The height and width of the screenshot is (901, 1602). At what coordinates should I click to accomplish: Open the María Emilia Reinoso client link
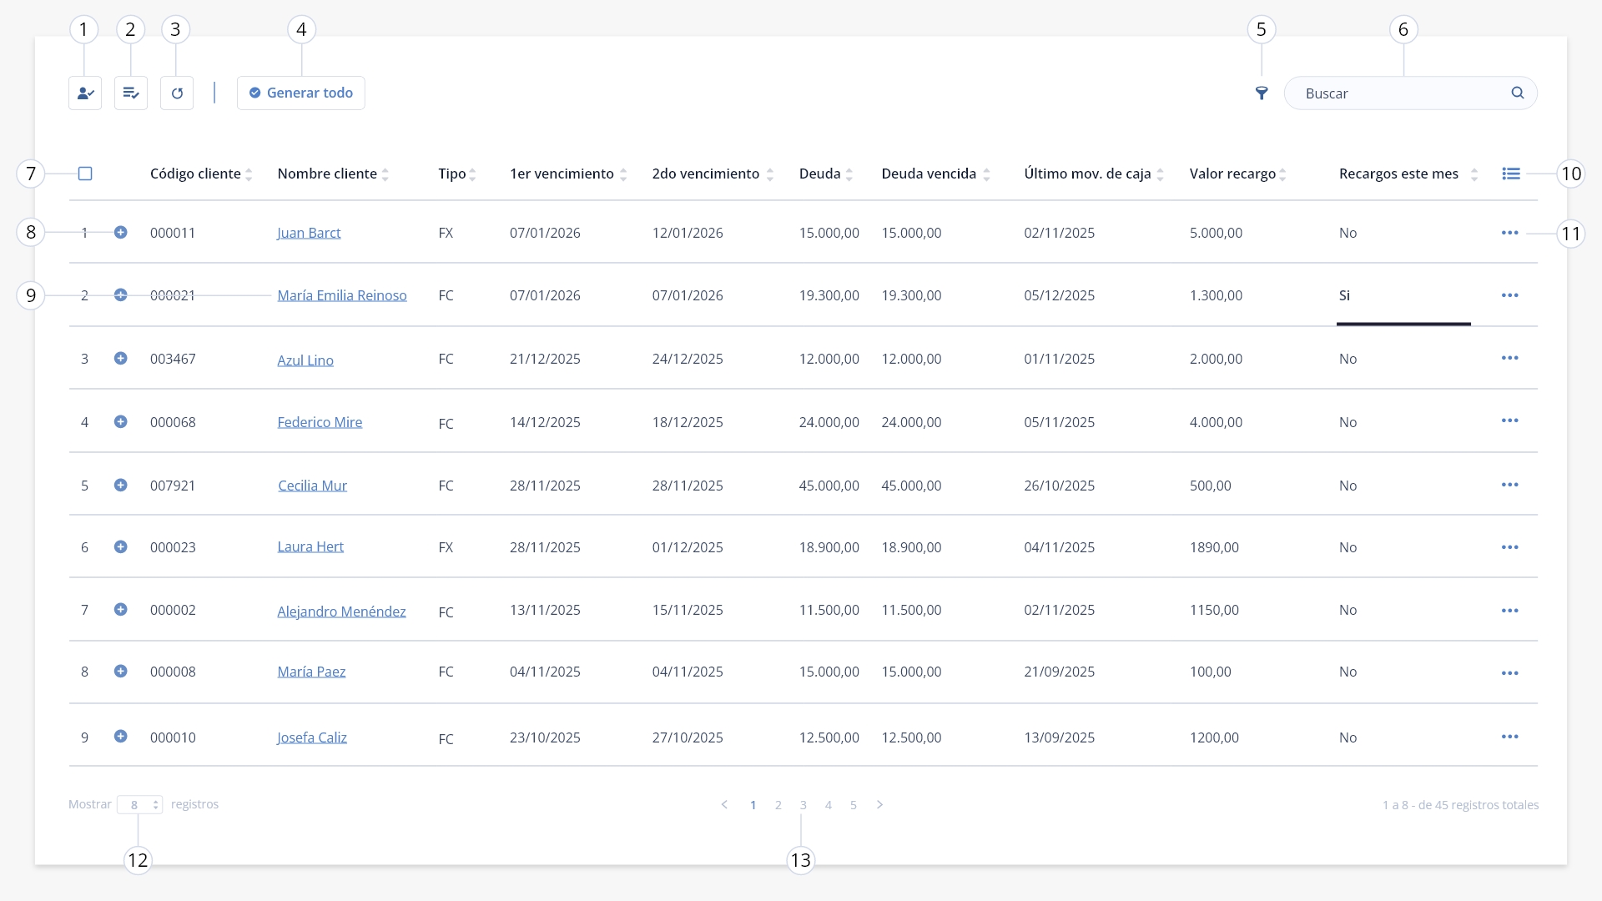[342, 295]
